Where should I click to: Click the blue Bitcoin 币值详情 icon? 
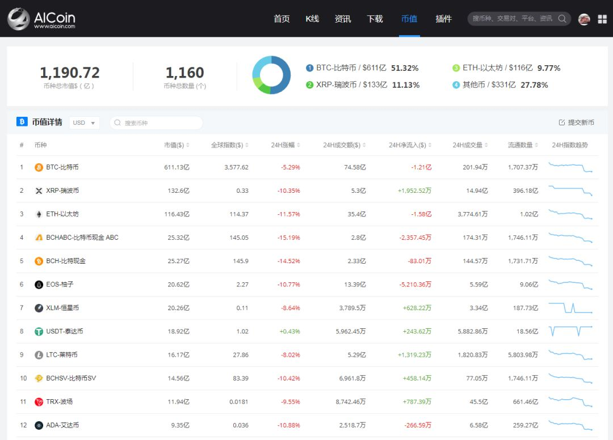22,122
